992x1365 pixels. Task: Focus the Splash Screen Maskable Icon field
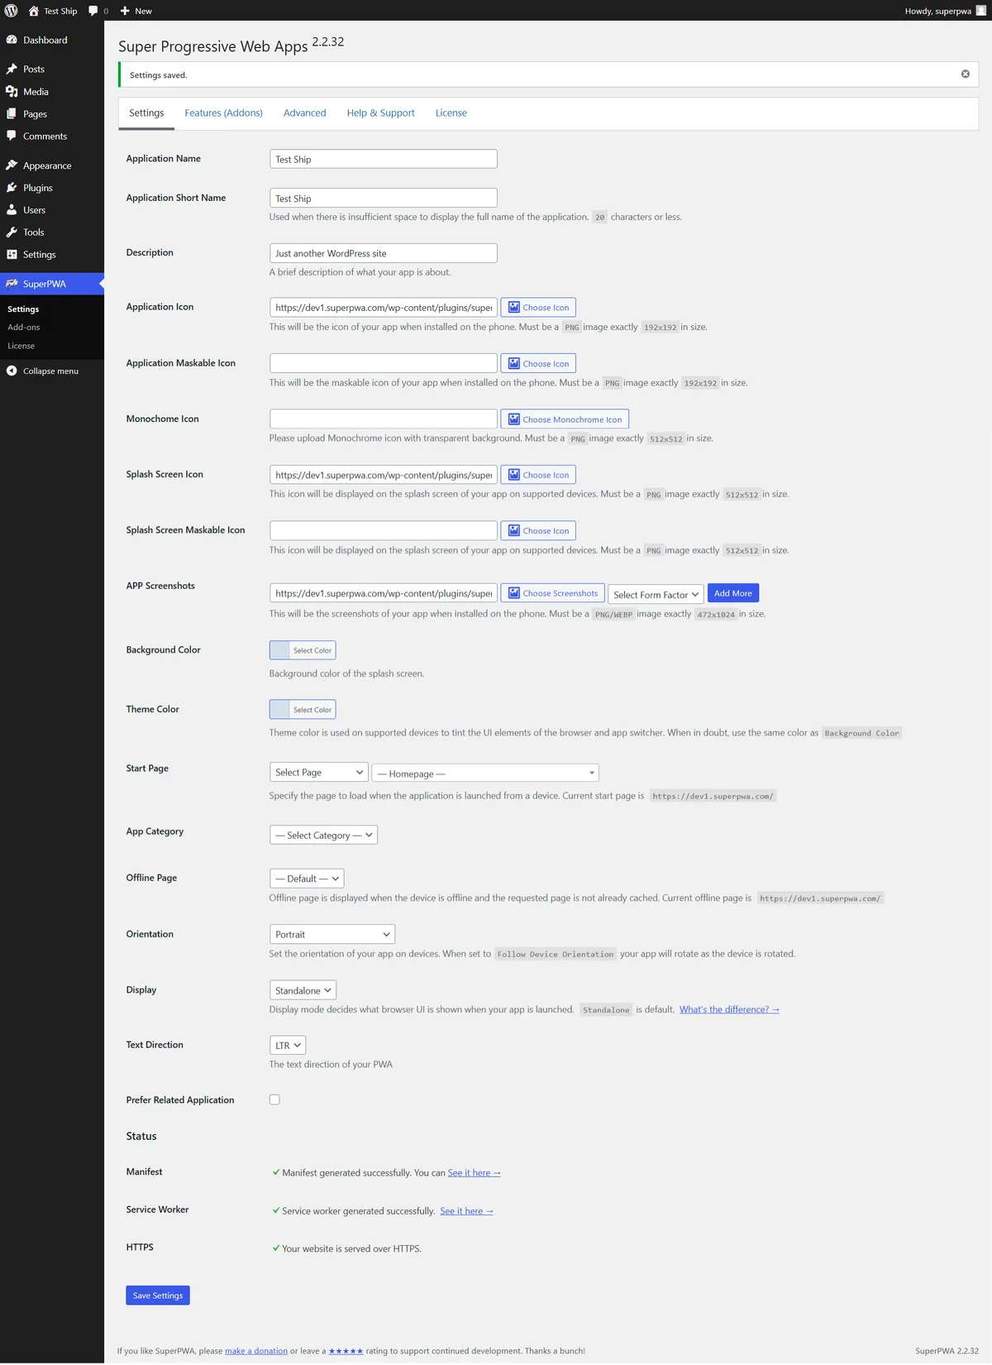384,530
